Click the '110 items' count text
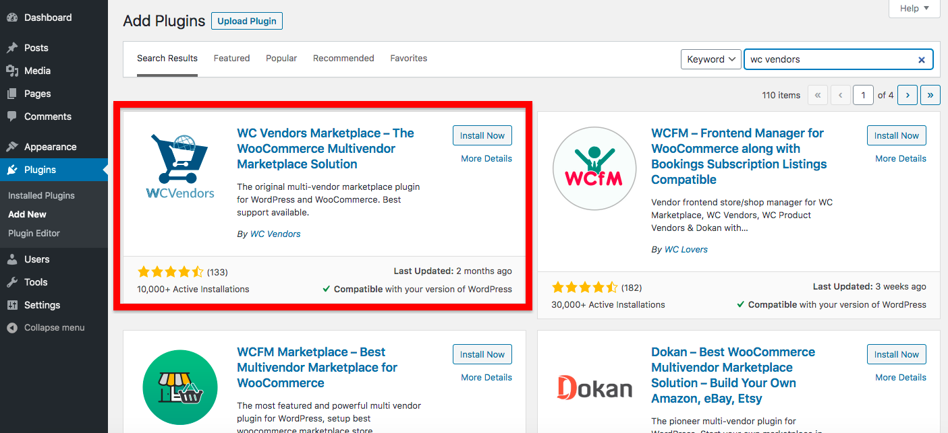Viewport: 948px width, 433px height. click(781, 95)
